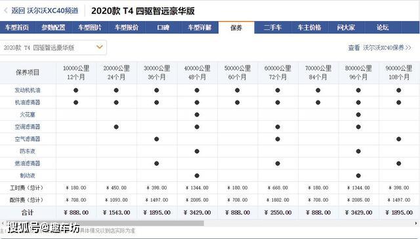The image size is (420, 239).
Task: Click the 防冻液 dot under 80000公里
Action: click(358, 151)
